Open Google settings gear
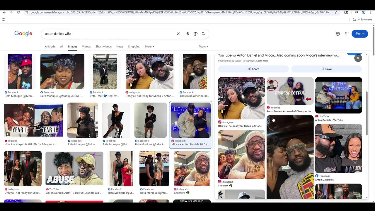 [x=338, y=34]
